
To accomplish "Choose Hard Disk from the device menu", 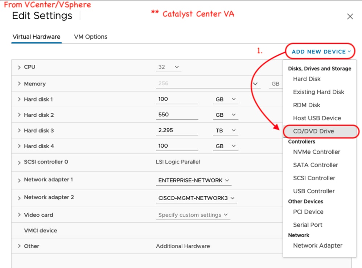I will click(307, 79).
